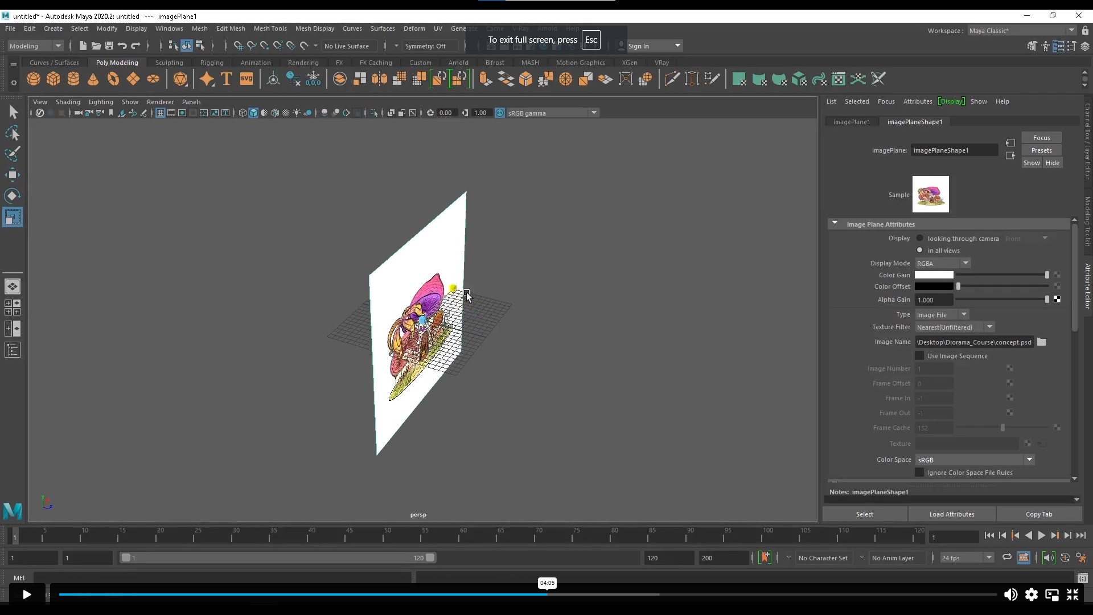Check Ignore Color Space File Rules

[x=920, y=473]
